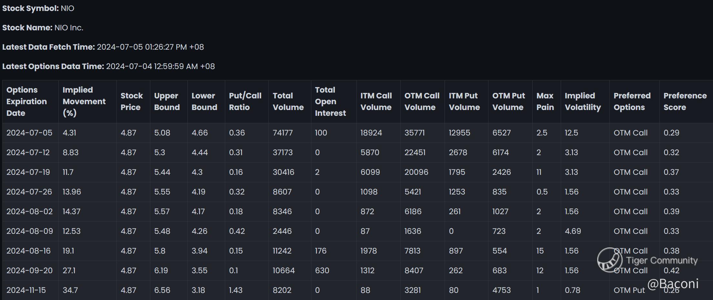Click the Stock Symbol NIO text

tap(67, 8)
